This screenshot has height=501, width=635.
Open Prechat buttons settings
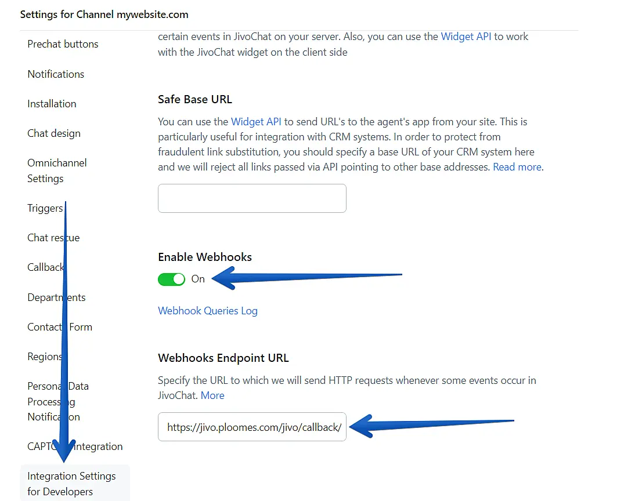63,44
